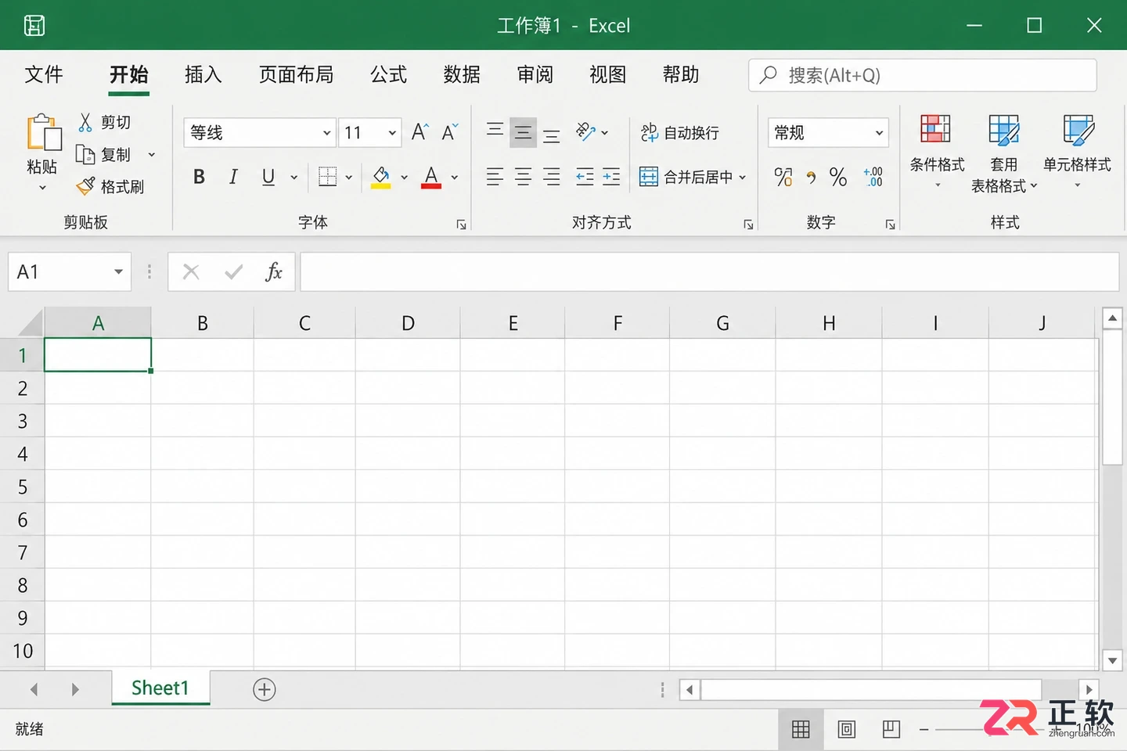Open Format as Table (套用表格格式)
This screenshot has height=751, width=1127.
[1004, 153]
